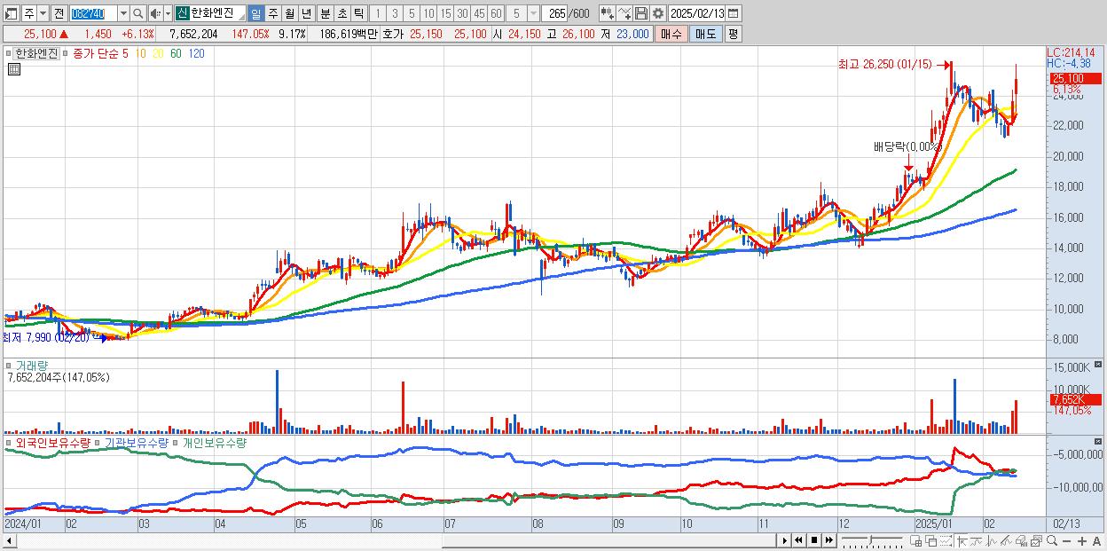
Task: Click the dotted chart region icon
Action: pos(946,540)
